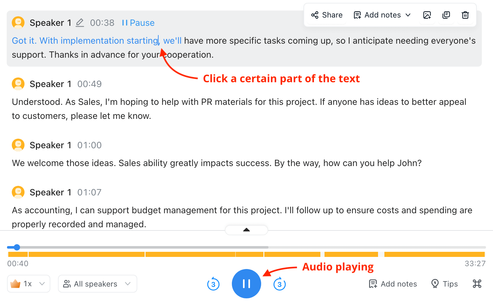The width and height of the screenshot is (493, 306).
Task: Click the Tips lightbulb icon
Action: click(x=435, y=284)
